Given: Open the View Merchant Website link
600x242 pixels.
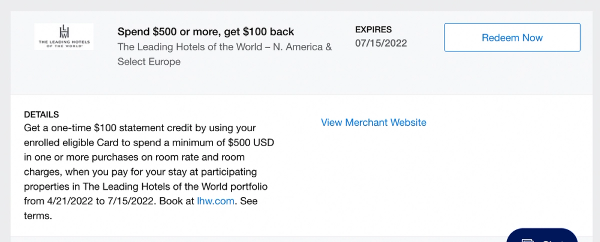Looking at the screenshot, I should tap(373, 122).
